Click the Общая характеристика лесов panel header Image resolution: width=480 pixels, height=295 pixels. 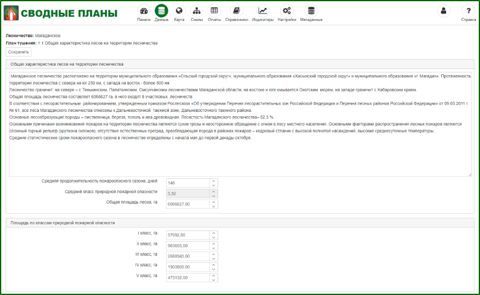[x=240, y=65]
